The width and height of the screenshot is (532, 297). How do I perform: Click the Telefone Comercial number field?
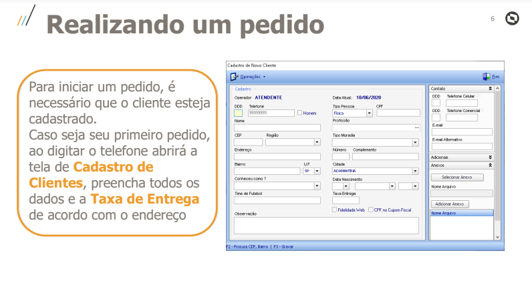coord(462,117)
